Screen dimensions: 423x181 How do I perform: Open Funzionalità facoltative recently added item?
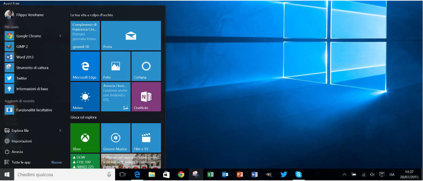click(33, 110)
